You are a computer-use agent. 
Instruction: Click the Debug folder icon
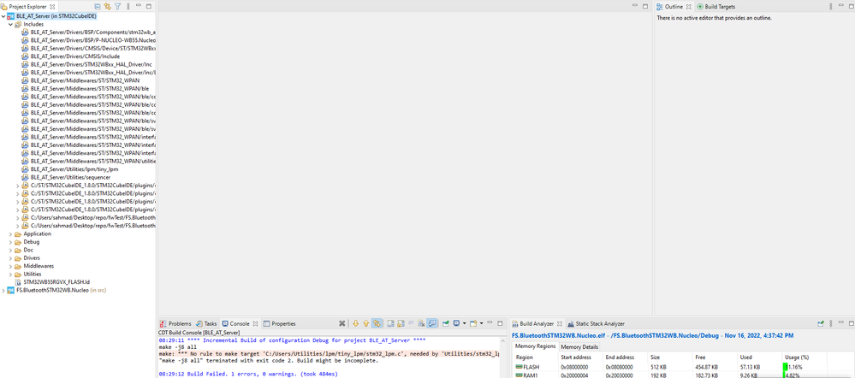(18, 242)
